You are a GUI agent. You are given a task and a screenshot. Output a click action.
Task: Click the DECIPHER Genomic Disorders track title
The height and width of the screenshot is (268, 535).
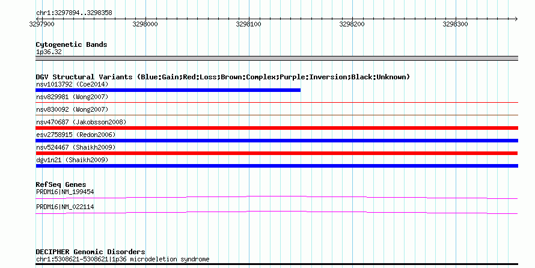[90, 252]
